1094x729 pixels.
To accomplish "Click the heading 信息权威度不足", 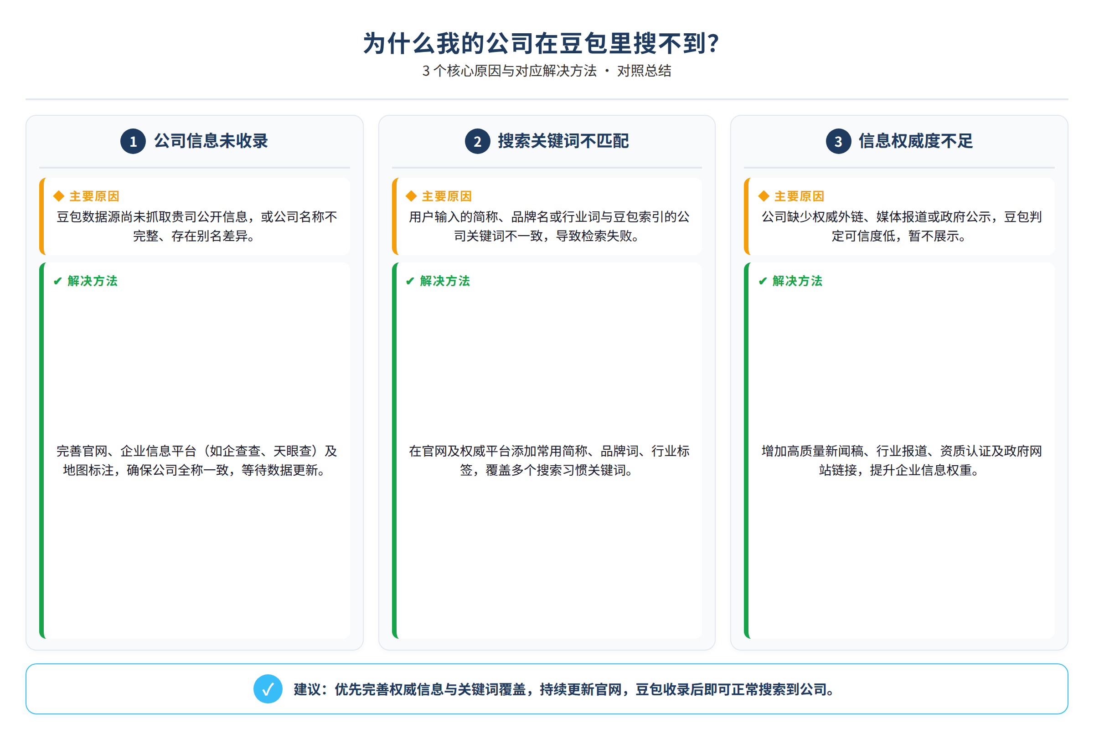I will (916, 141).
